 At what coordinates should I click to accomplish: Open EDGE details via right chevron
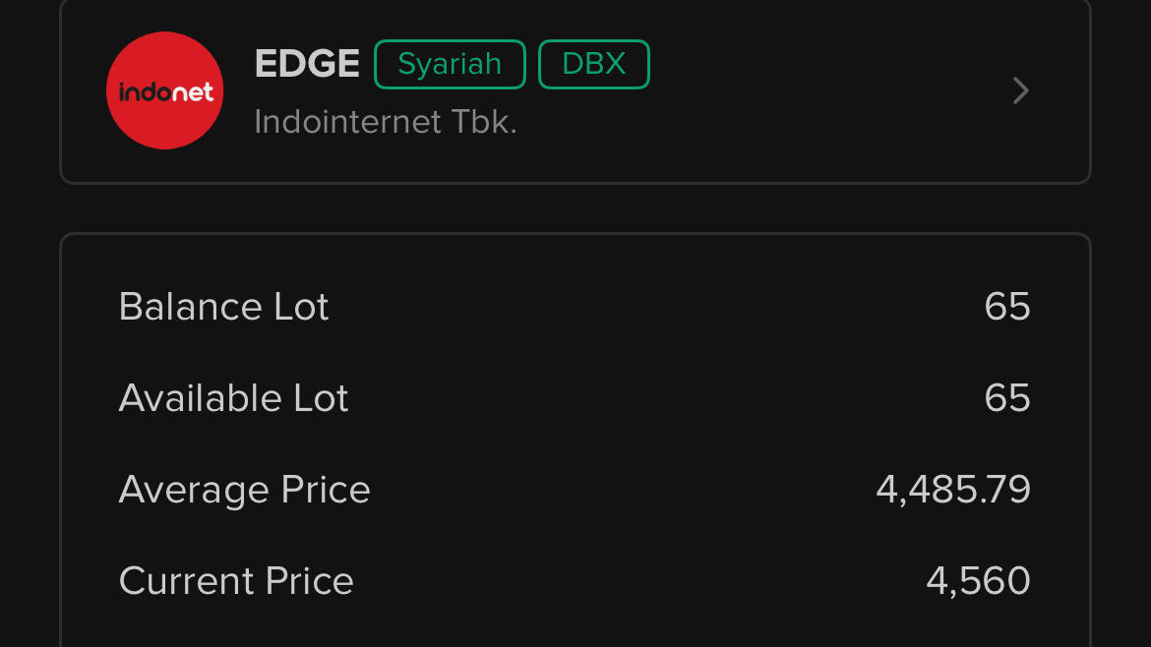(x=1020, y=91)
